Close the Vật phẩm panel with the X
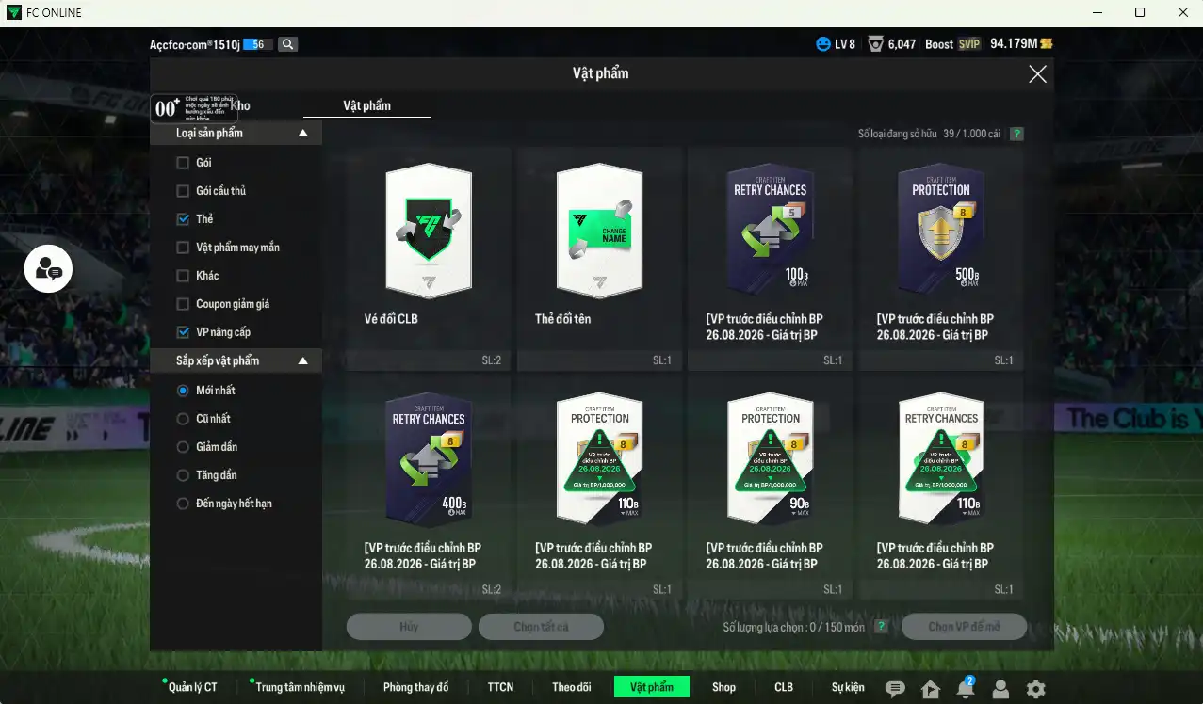Screen dimensions: 1203x704 [x=1037, y=74]
